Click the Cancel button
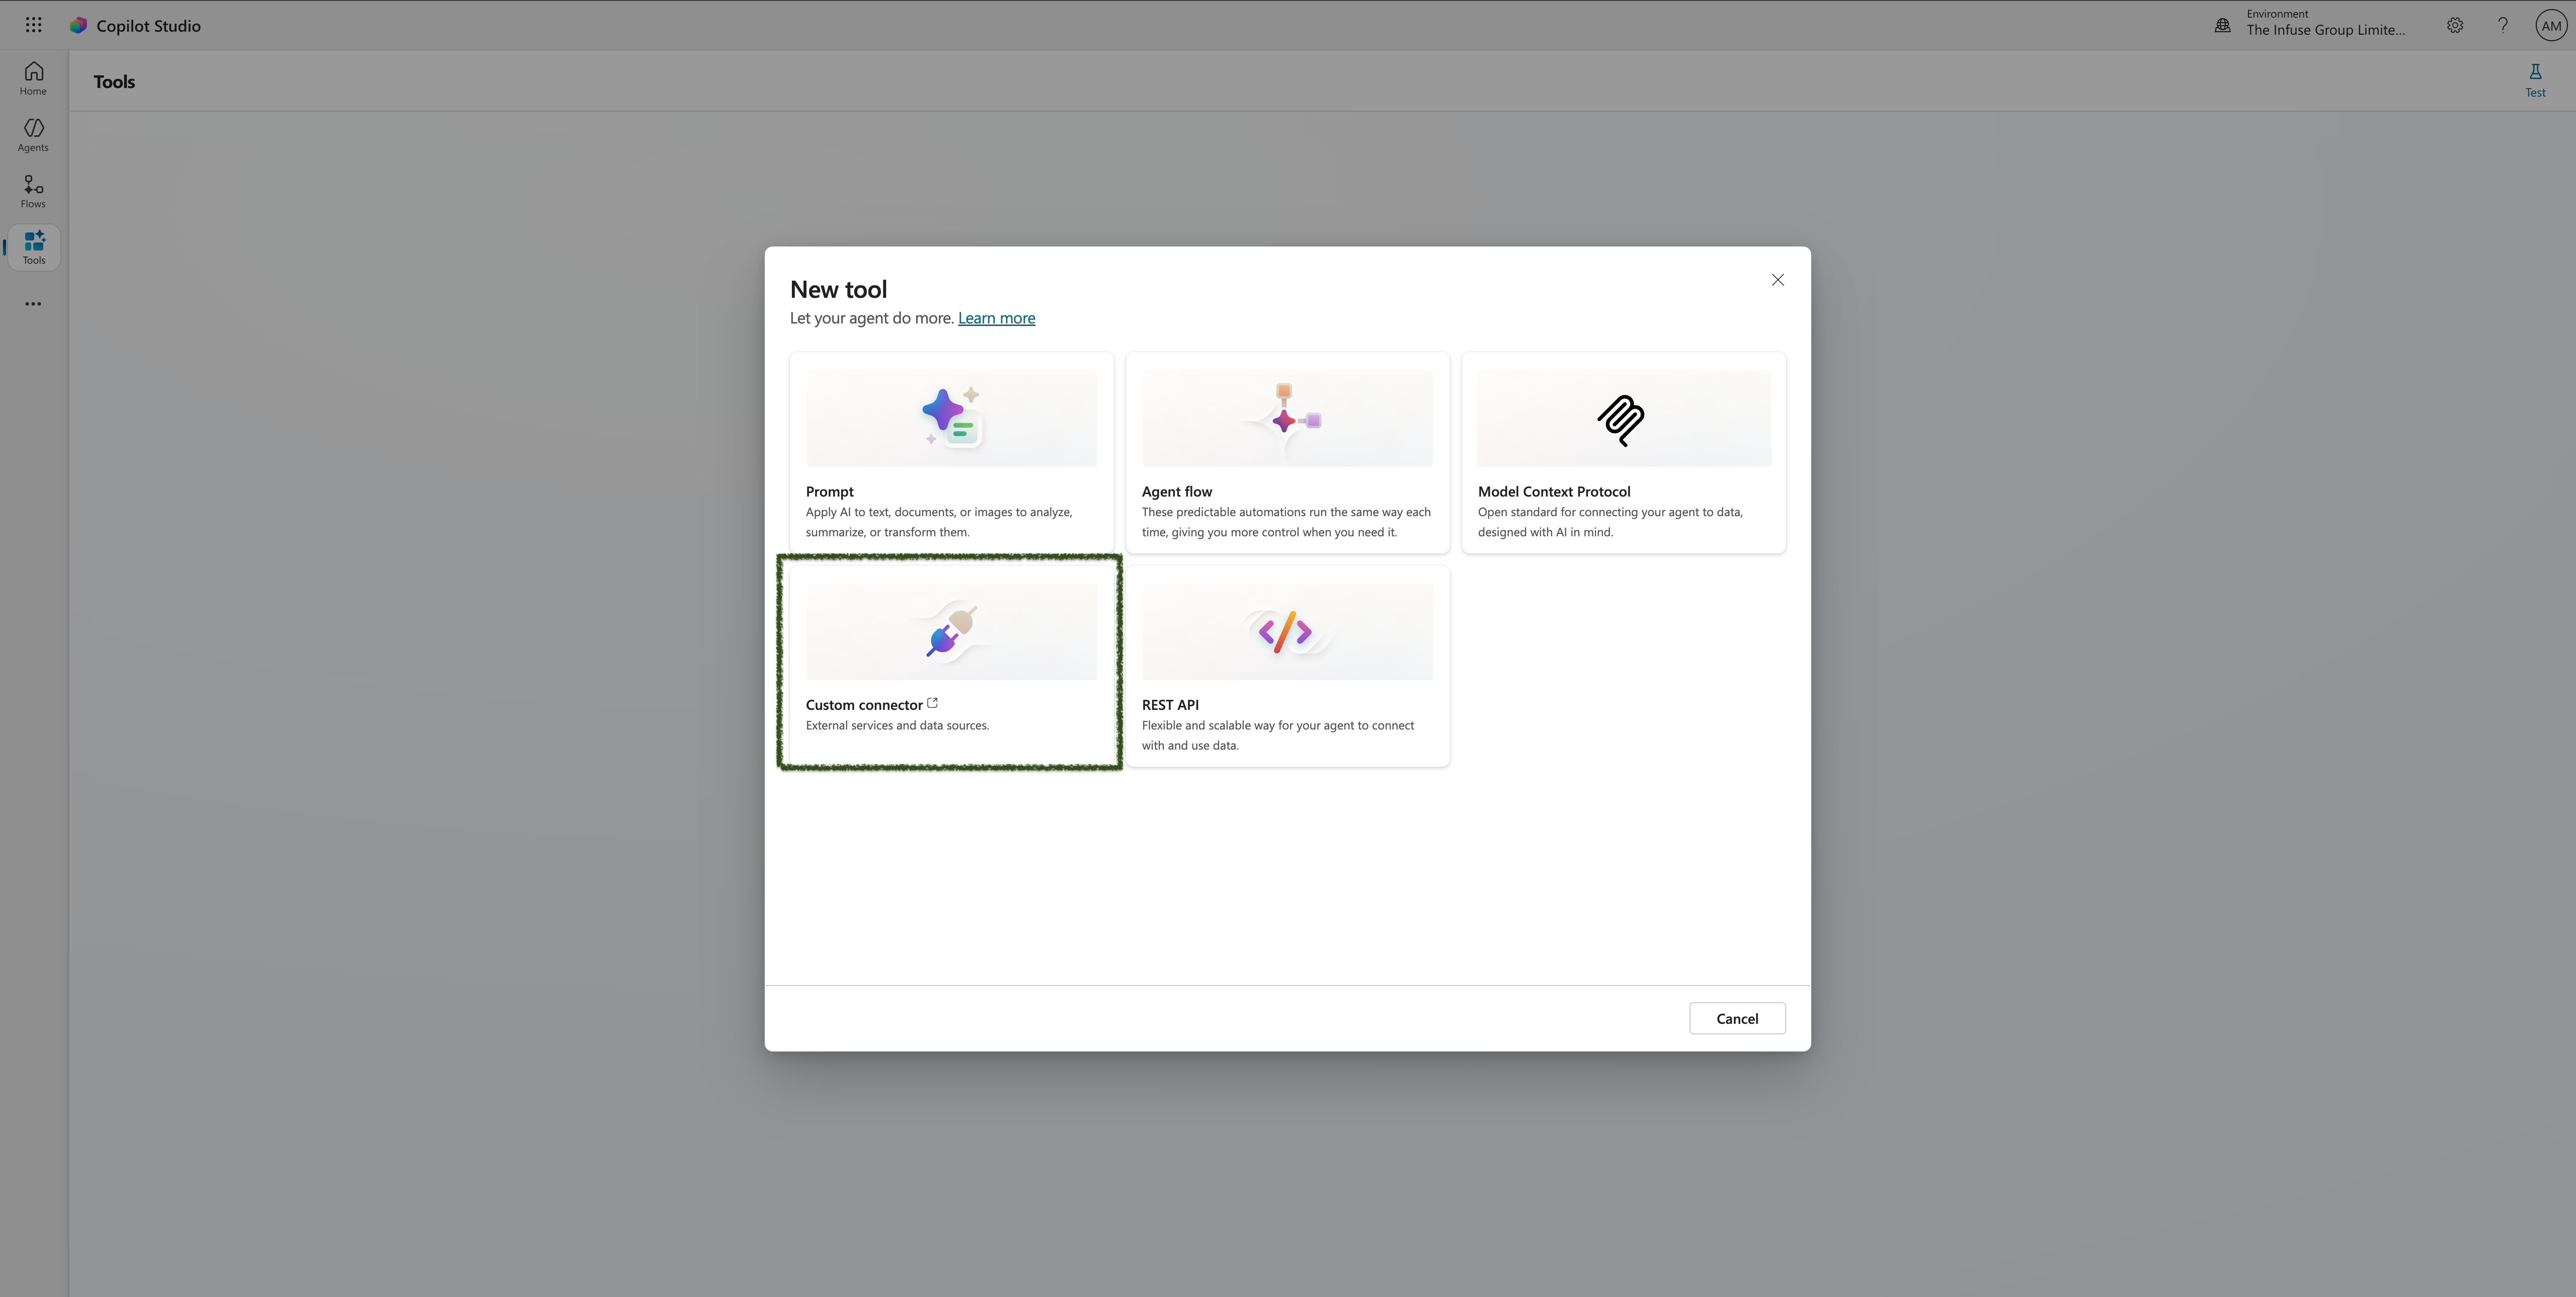The image size is (2576, 1297). click(1737, 1018)
